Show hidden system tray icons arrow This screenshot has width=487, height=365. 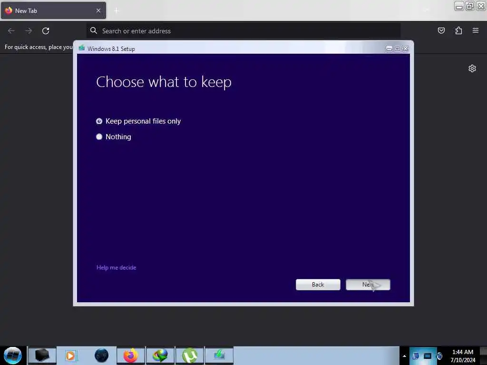tap(404, 356)
